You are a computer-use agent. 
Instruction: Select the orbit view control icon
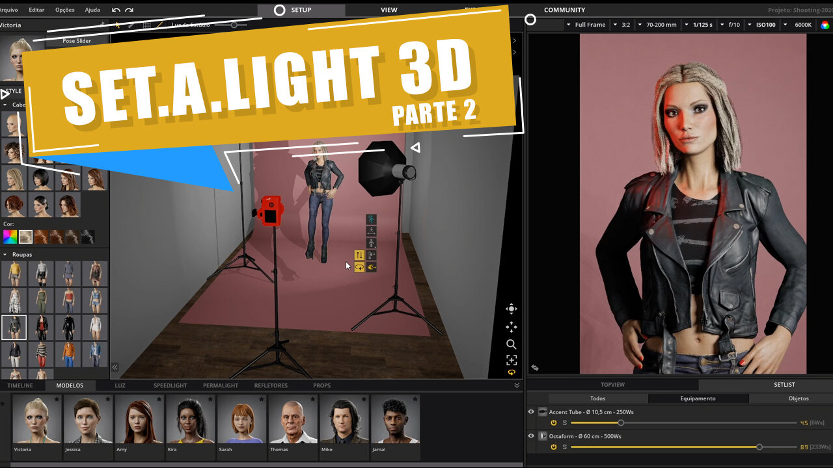[512, 309]
